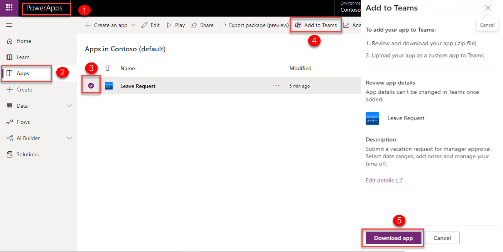Click the Download app button
Viewport: 503px width, 252px height.
point(393,238)
